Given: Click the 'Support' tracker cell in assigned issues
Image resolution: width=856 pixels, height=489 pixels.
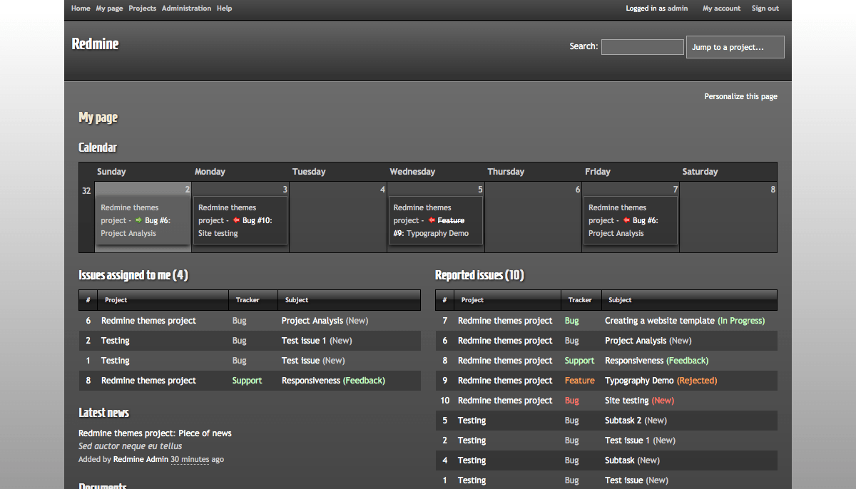Looking at the screenshot, I should (x=247, y=381).
